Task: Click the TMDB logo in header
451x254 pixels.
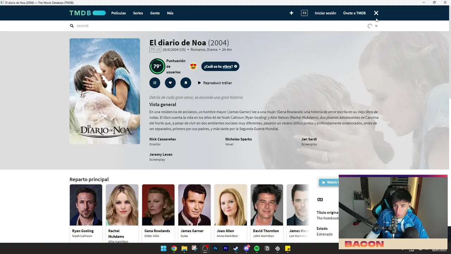Action: (87, 13)
